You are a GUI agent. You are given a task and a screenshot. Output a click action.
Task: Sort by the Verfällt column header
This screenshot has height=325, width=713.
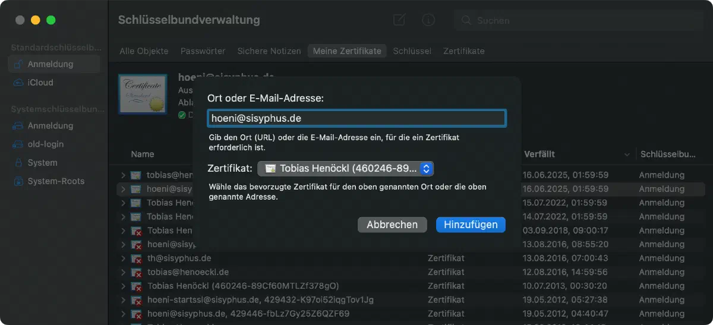click(x=540, y=154)
